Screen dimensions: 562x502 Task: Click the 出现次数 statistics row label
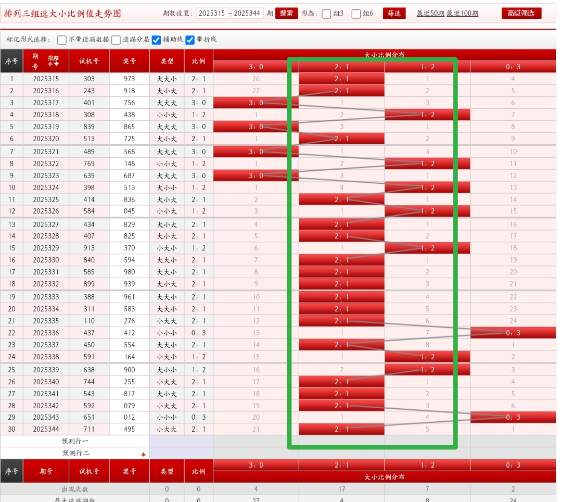pyautogui.click(x=75, y=489)
